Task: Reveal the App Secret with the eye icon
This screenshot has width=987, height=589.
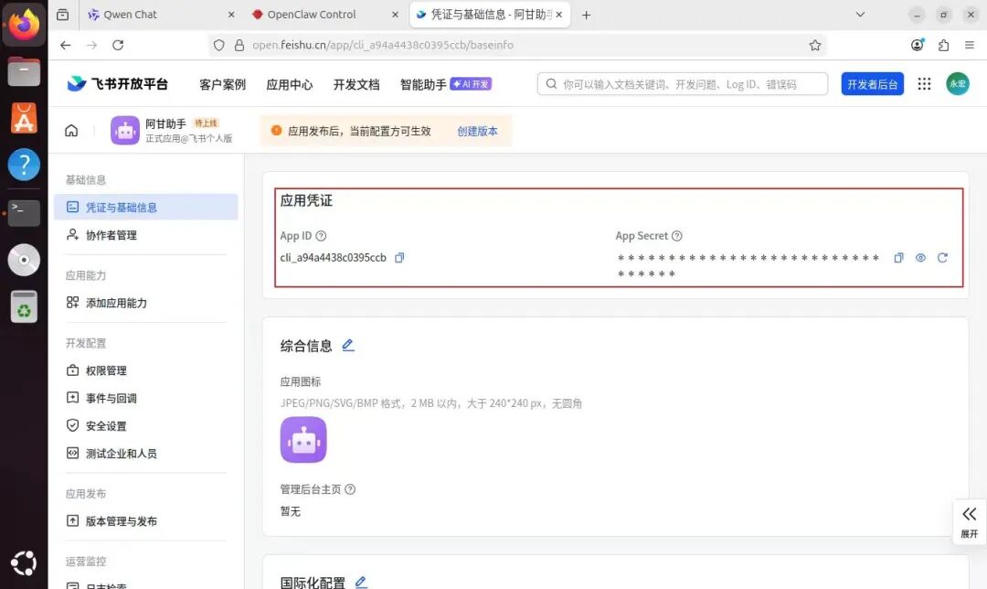Action: point(920,258)
